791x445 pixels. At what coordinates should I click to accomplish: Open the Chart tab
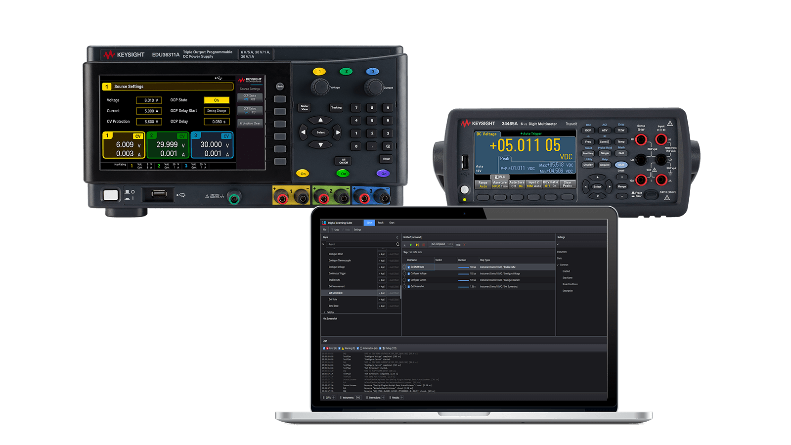[x=392, y=222]
